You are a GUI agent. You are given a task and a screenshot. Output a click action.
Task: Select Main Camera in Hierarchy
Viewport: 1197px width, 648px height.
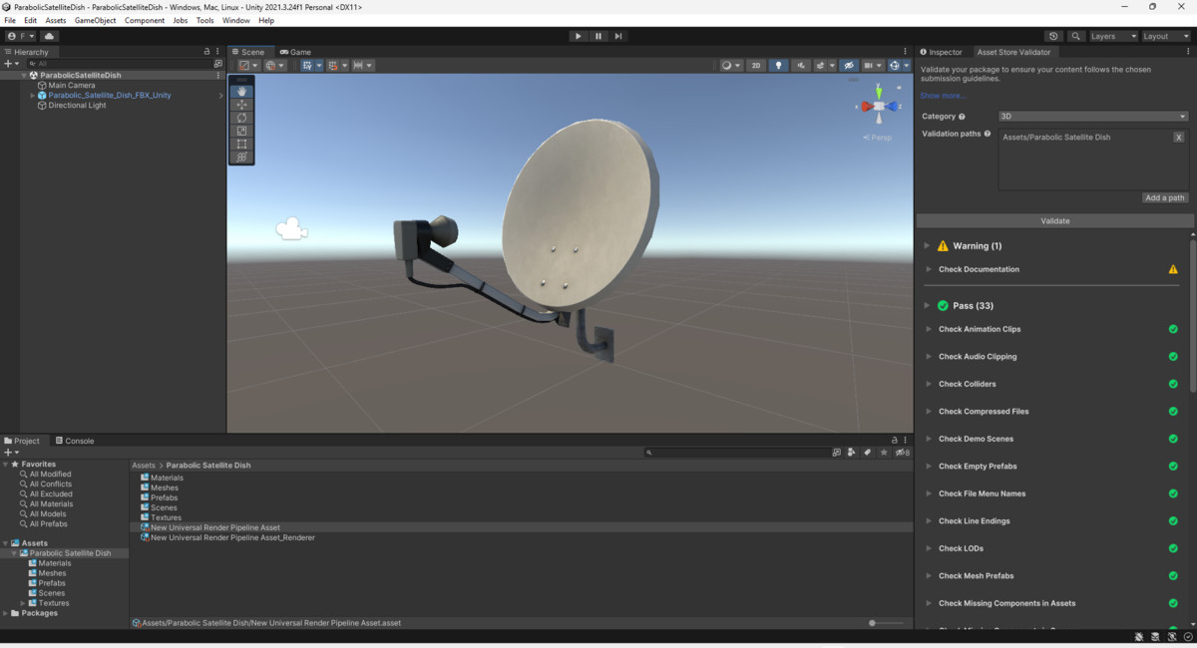[72, 86]
